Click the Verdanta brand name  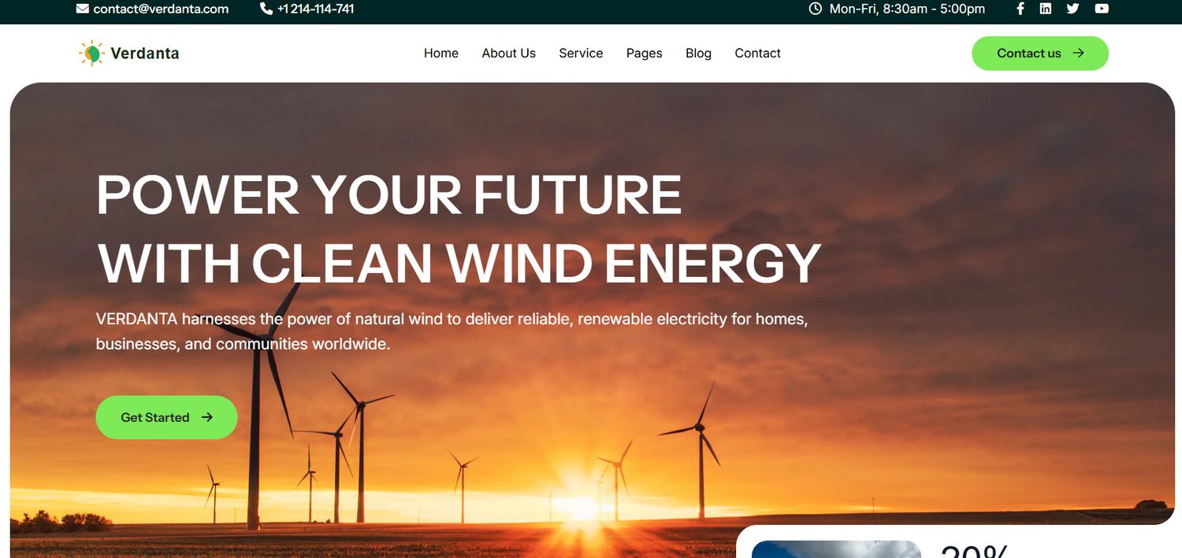click(x=145, y=54)
